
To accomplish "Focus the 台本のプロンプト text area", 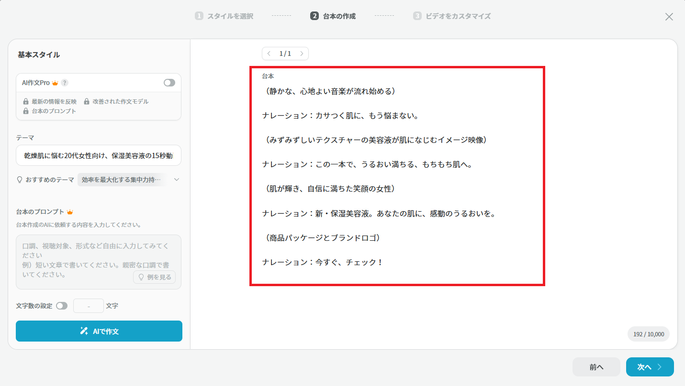I will 99,262.
